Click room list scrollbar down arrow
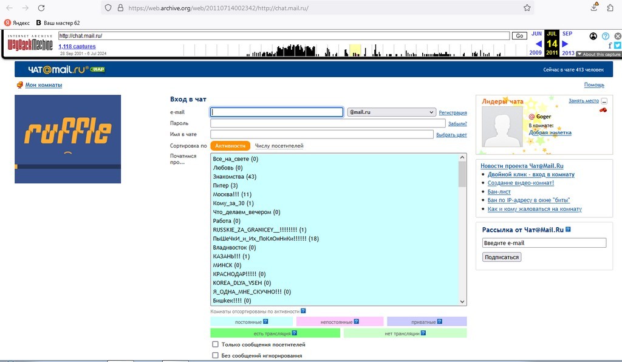Viewport: 622px width, 362px height. 462,301
